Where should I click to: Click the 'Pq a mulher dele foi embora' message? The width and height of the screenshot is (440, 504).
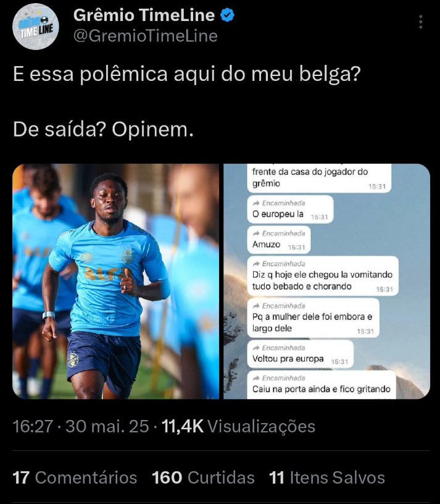[313, 318]
